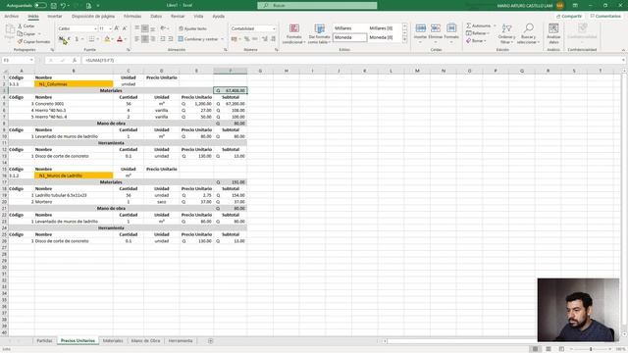Viewport: 628px width, 353px height.
Task: Switch to the Partidas sheet tab
Action: click(x=44, y=341)
